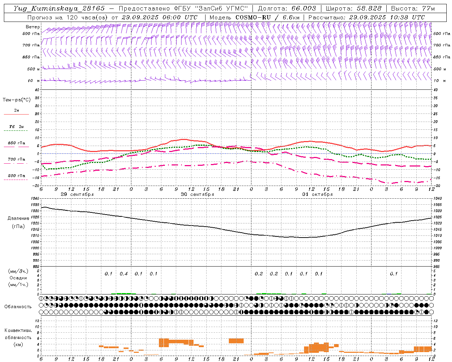Screen dimensions: 452x362
Task: Select the Модель COSMO-RU / 6.6км label
Action: pos(255,17)
